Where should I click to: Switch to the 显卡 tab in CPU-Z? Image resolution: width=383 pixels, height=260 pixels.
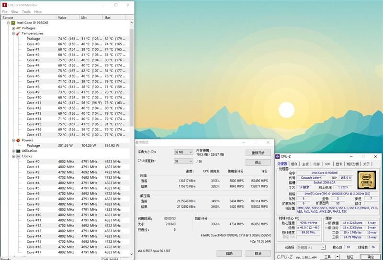(x=339, y=164)
